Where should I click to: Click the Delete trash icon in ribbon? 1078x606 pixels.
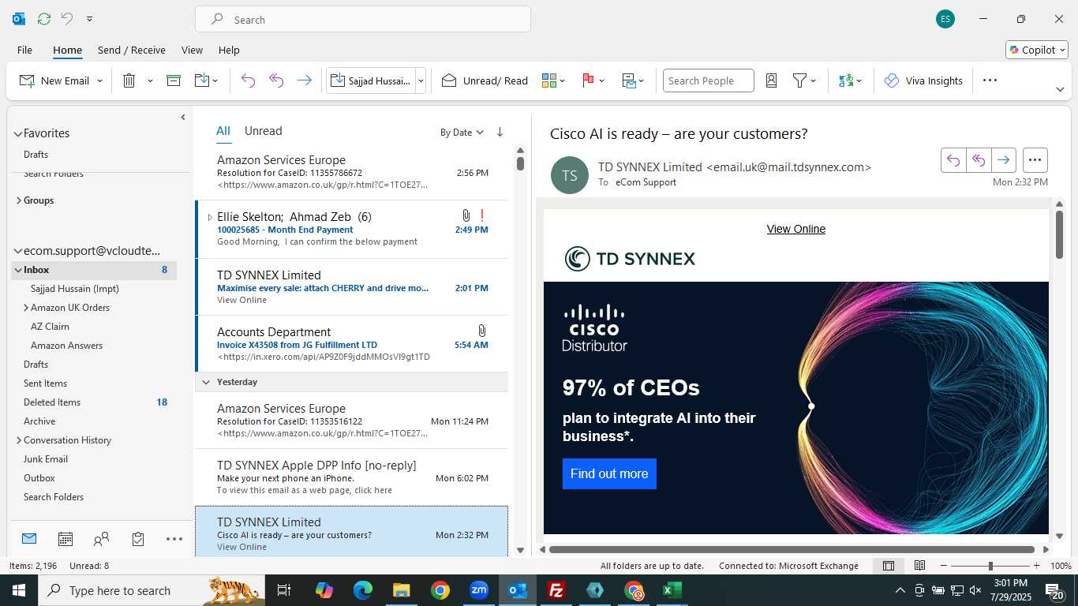tap(129, 80)
